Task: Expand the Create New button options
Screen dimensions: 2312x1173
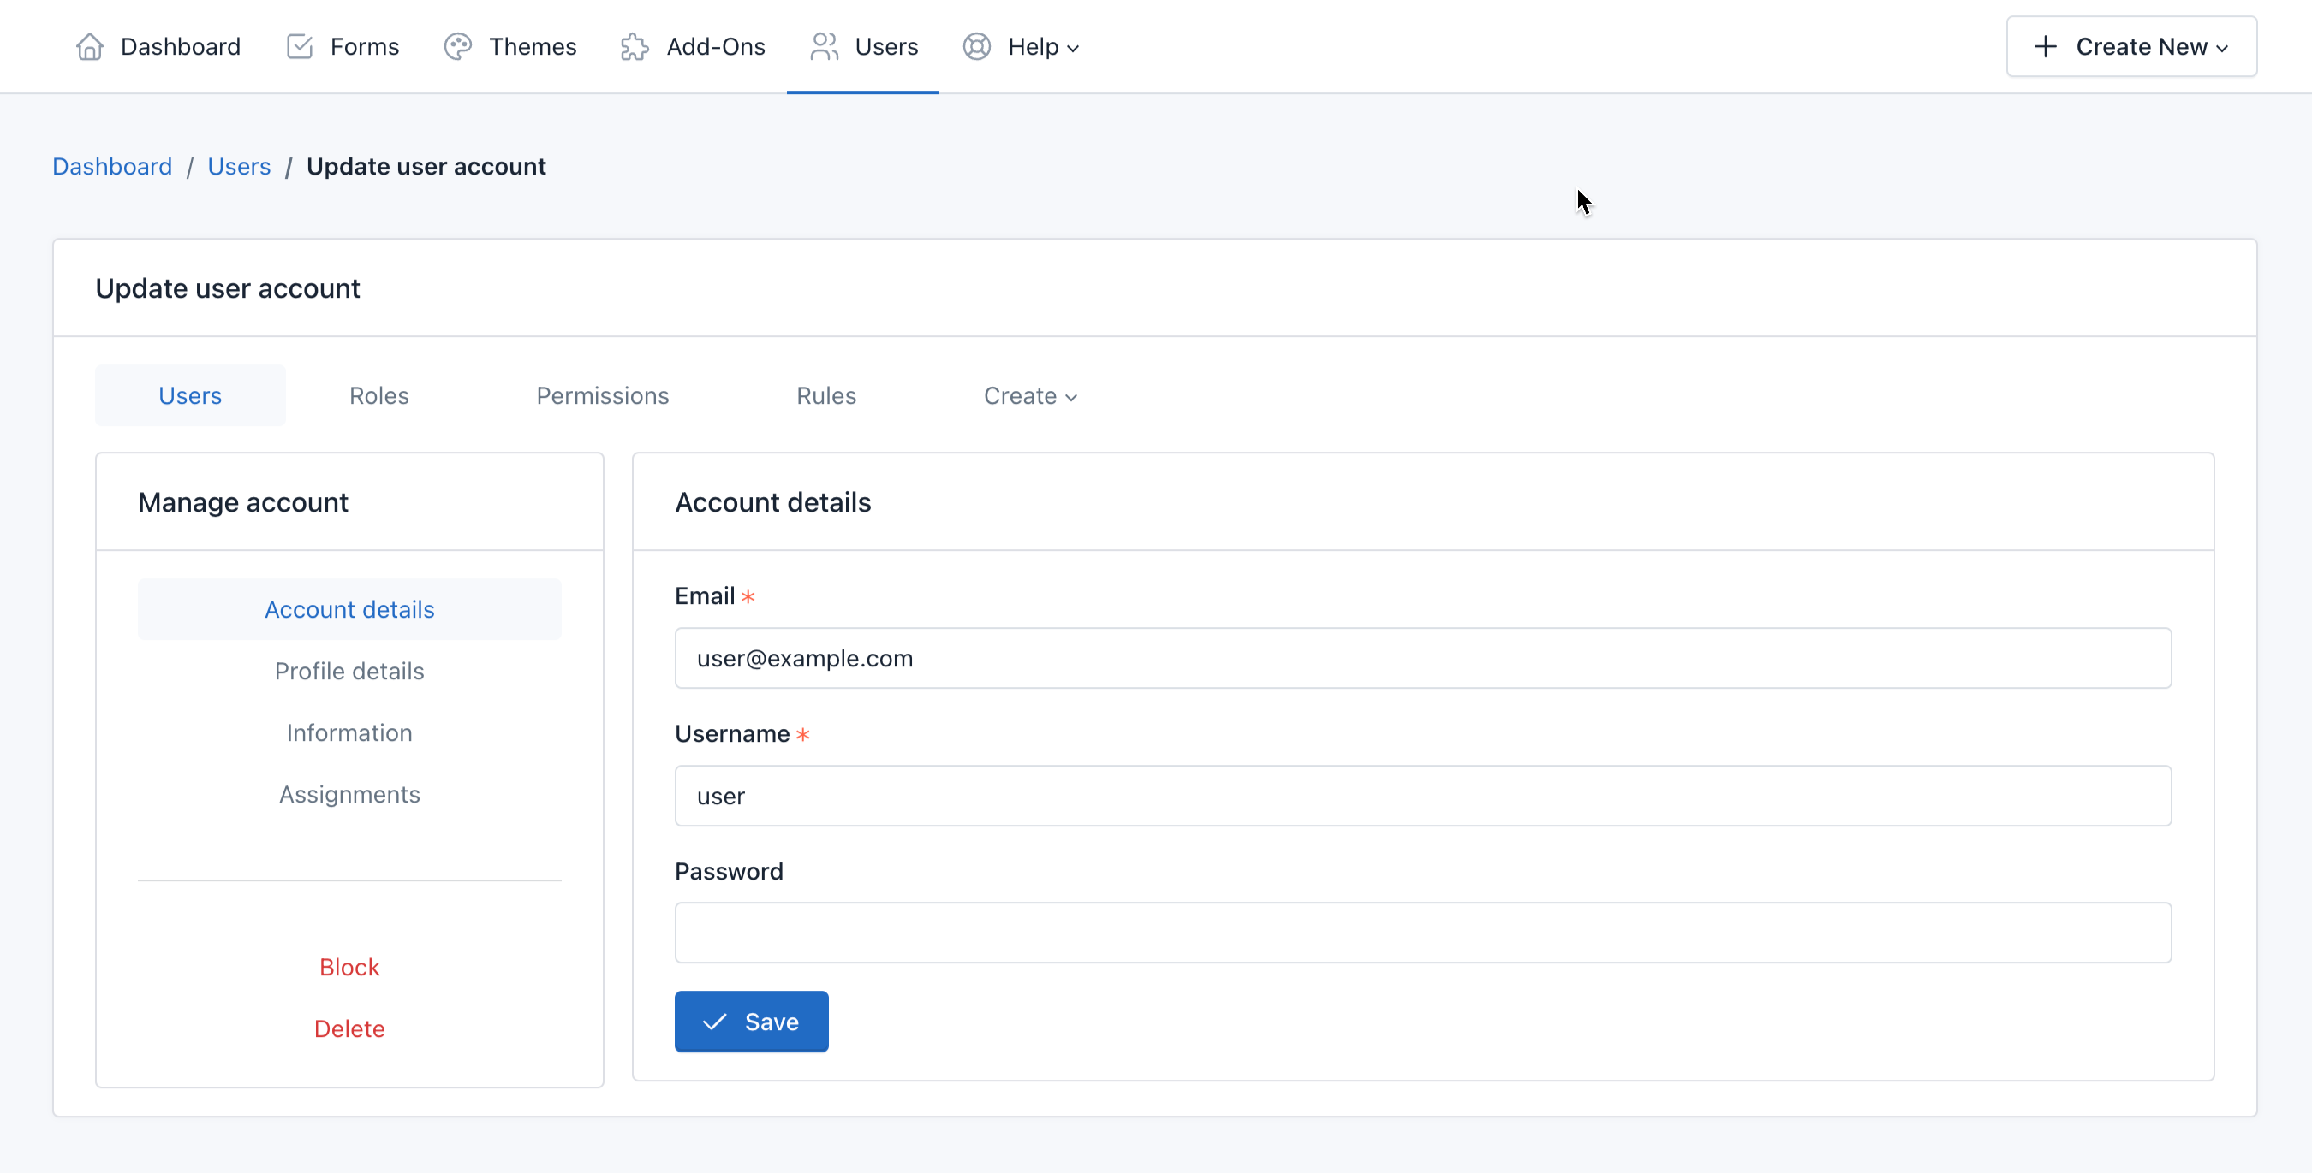Action: pyautogui.click(x=2132, y=45)
